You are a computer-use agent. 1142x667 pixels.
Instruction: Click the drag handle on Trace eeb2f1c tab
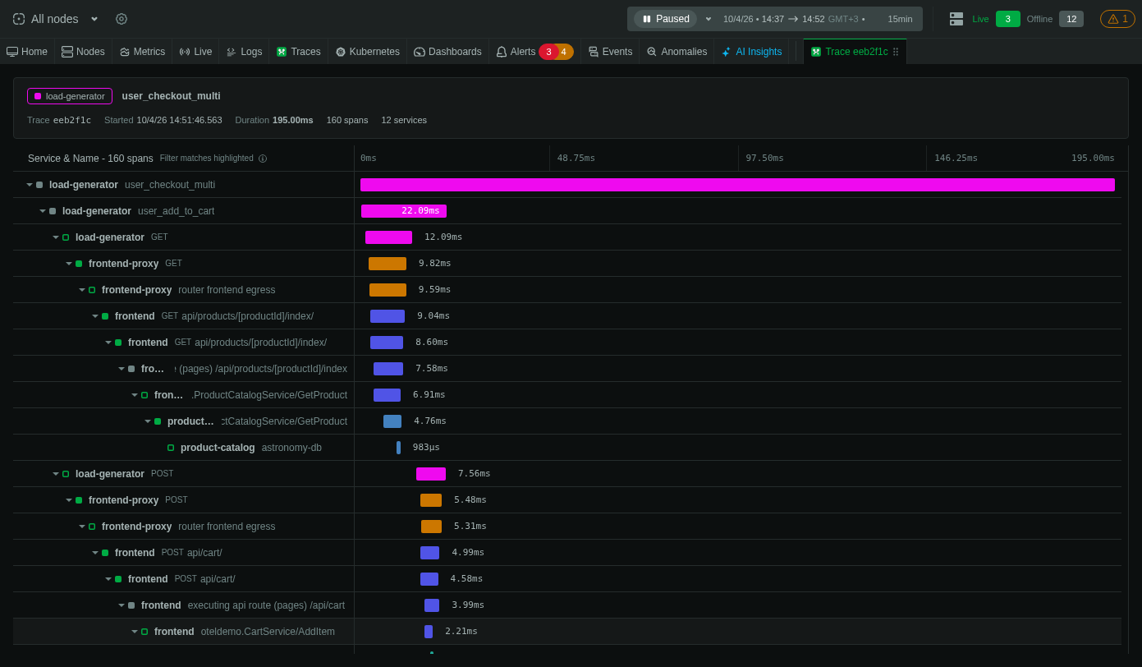pyautogui.click(x=896, y=52)
